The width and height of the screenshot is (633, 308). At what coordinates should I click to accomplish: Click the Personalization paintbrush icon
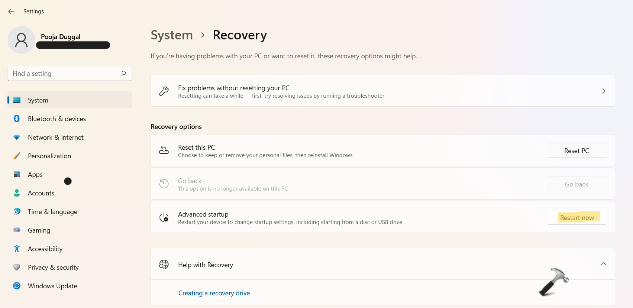[17, 156]
